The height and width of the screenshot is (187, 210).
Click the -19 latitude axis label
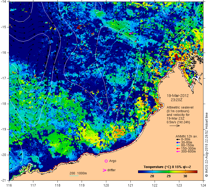pos(3,129)
